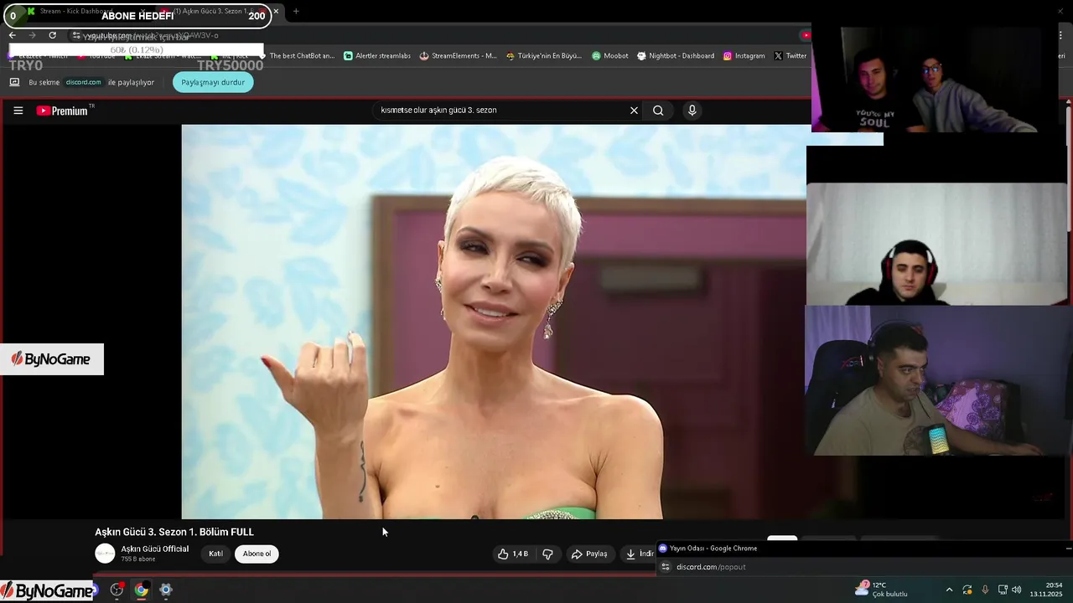The image size is (1073, 603).
Task: Open the weather widget showing 12°C
Action: point(882,590)
